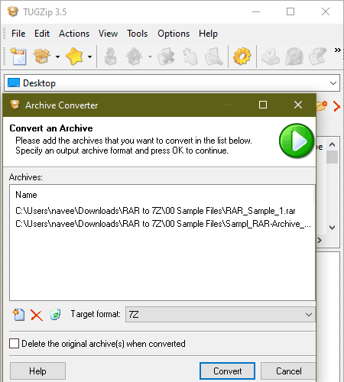This screenshot has height=382, width=344.
Task: Click the Convert button
Action: point(227,371)
